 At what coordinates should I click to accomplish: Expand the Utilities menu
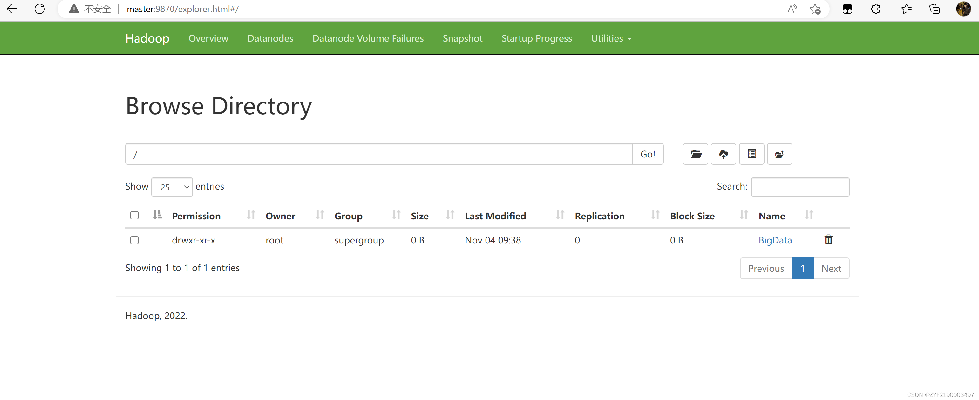(x=611, y=38)
